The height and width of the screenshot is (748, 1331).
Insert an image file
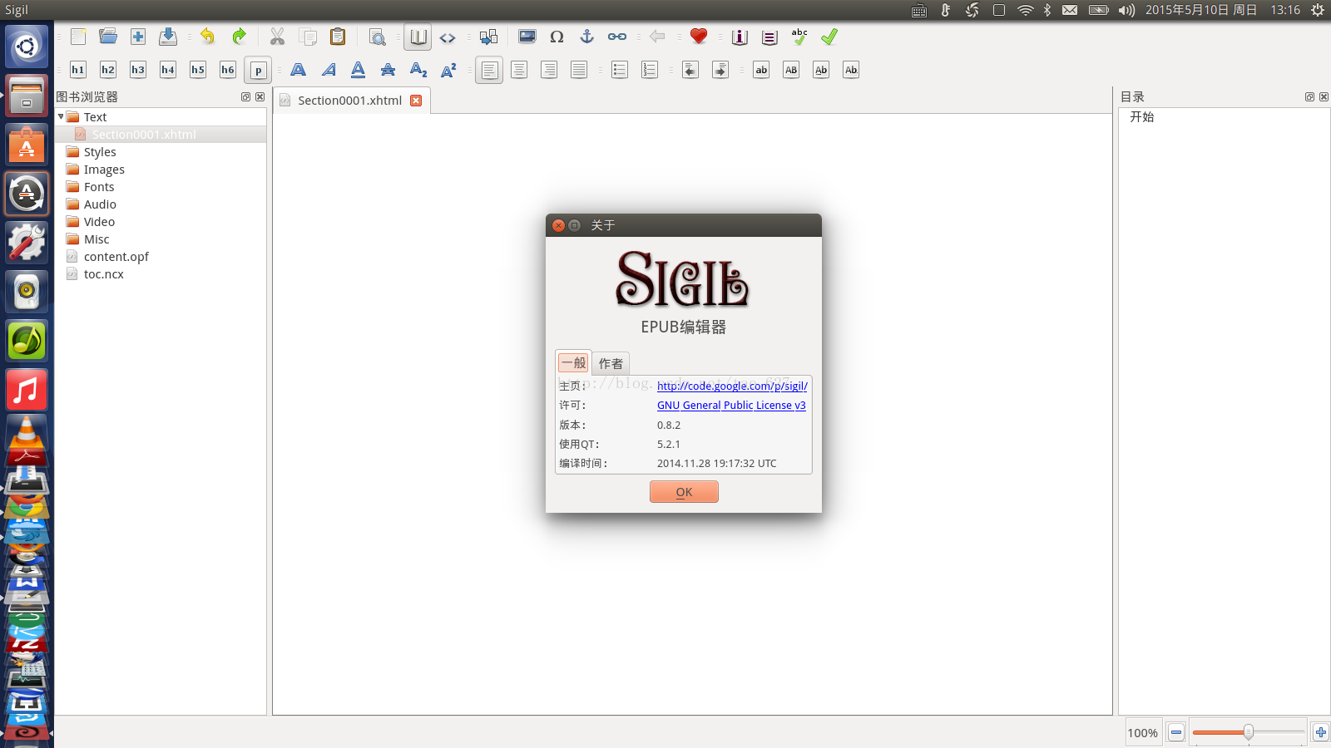click(x=527, y=37)
